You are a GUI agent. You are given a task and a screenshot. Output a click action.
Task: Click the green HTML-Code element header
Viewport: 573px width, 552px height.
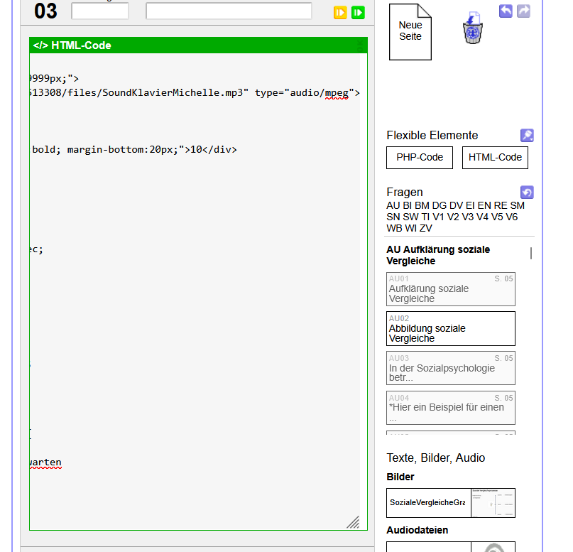(198, 45)
